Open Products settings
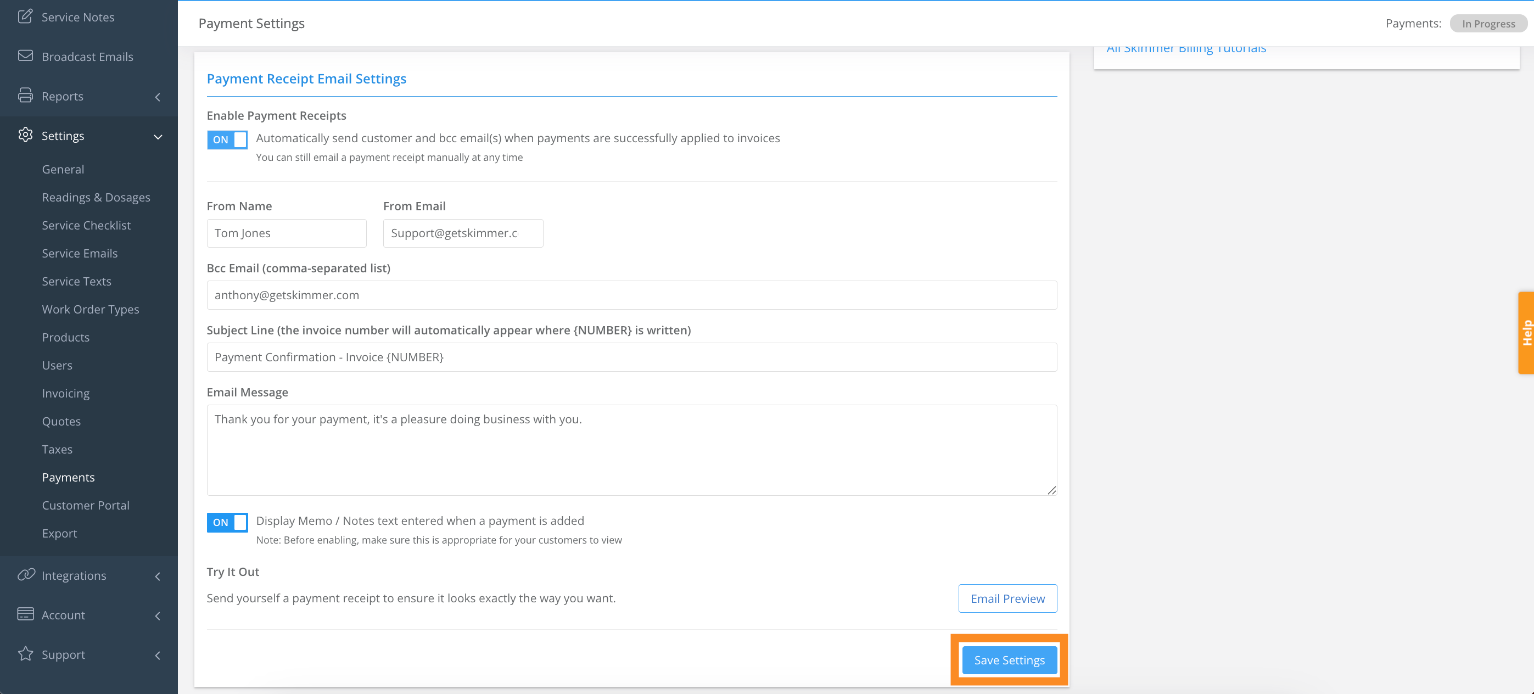The width and height of the screenshot is (1534, 694). pos(65,337)
